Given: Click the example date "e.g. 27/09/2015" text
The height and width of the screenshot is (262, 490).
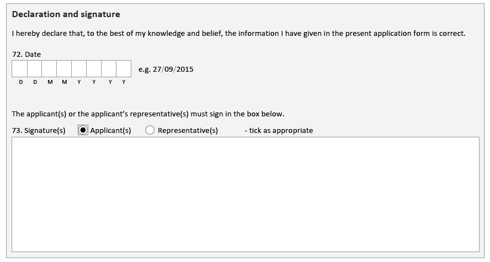Looking at the screenshot, I should tap(166, 69).
